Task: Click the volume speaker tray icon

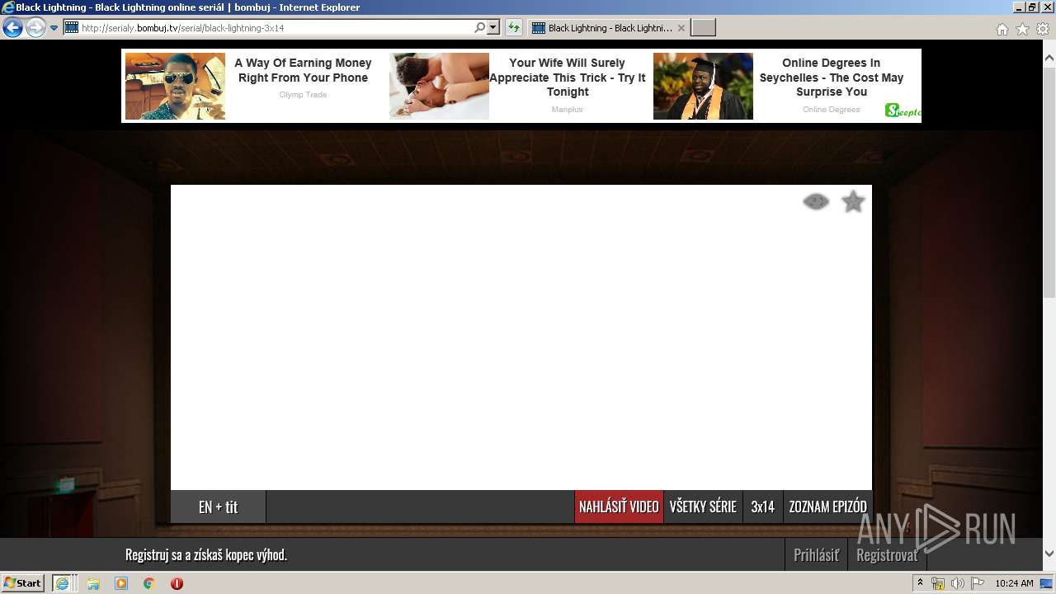Action: click(x=957, y=583)
